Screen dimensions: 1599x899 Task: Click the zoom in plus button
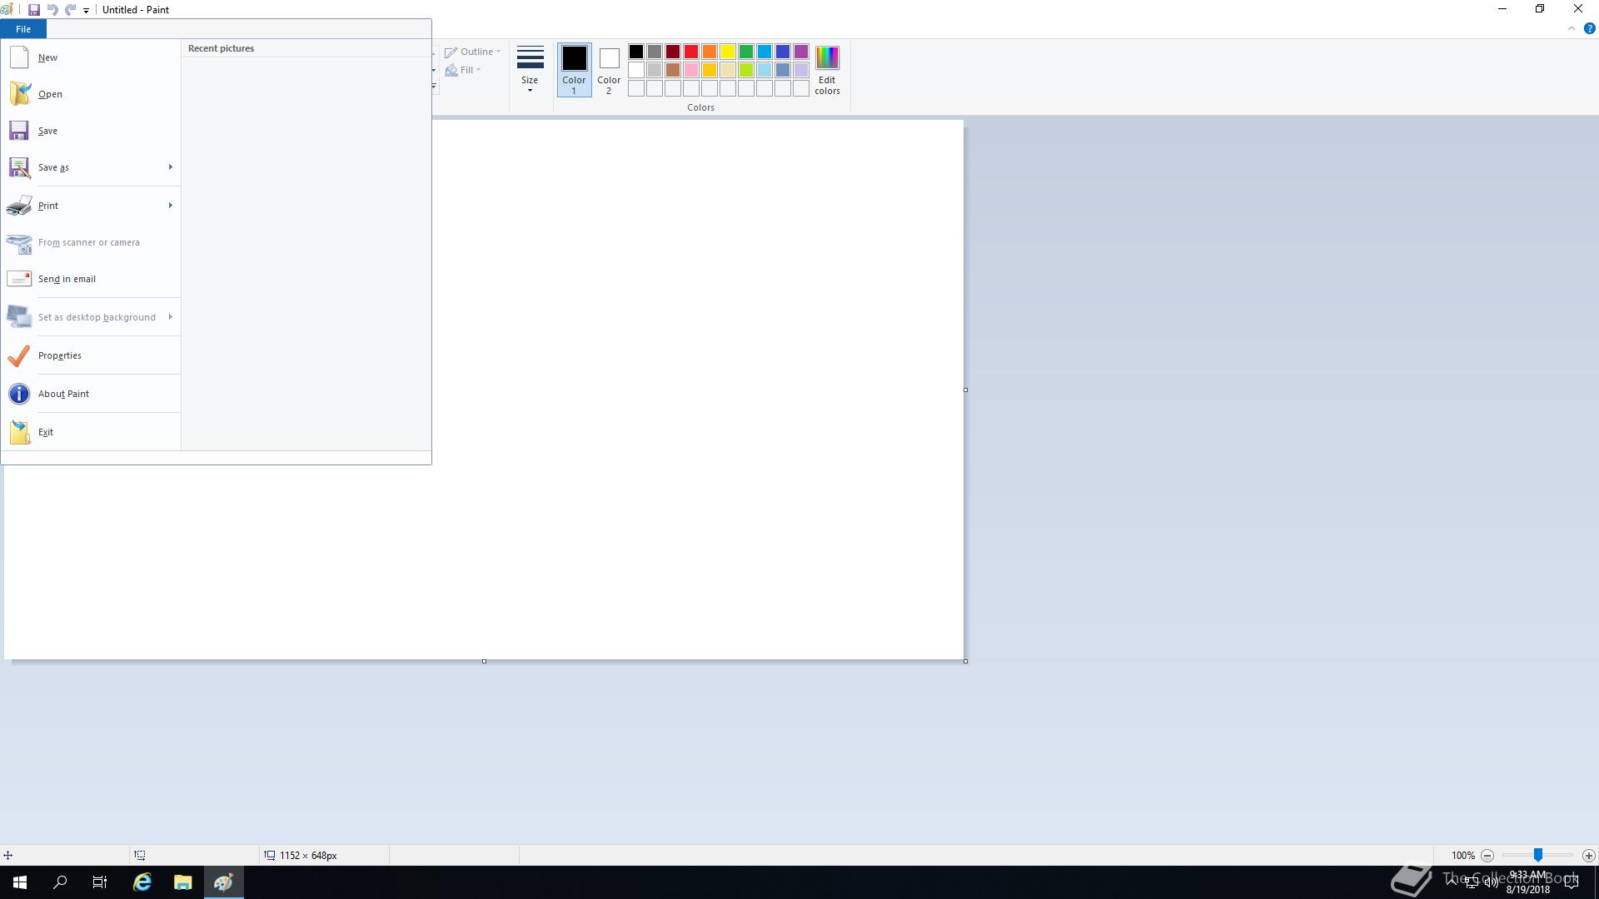click(1589, 856)
